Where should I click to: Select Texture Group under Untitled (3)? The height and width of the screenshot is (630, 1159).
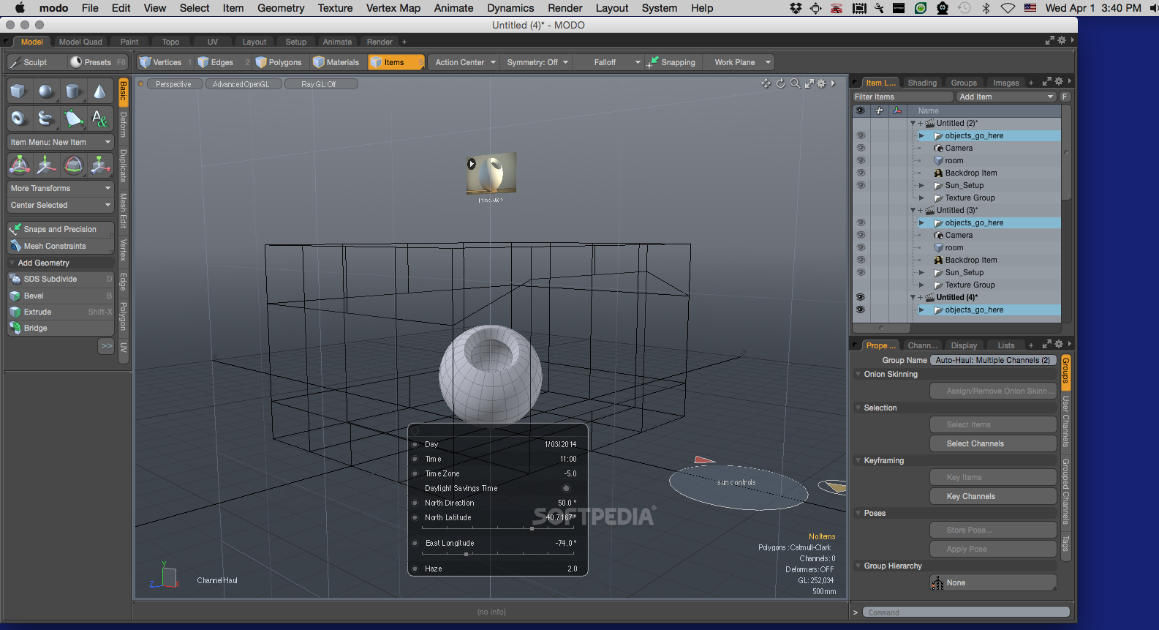click(970, 285)
